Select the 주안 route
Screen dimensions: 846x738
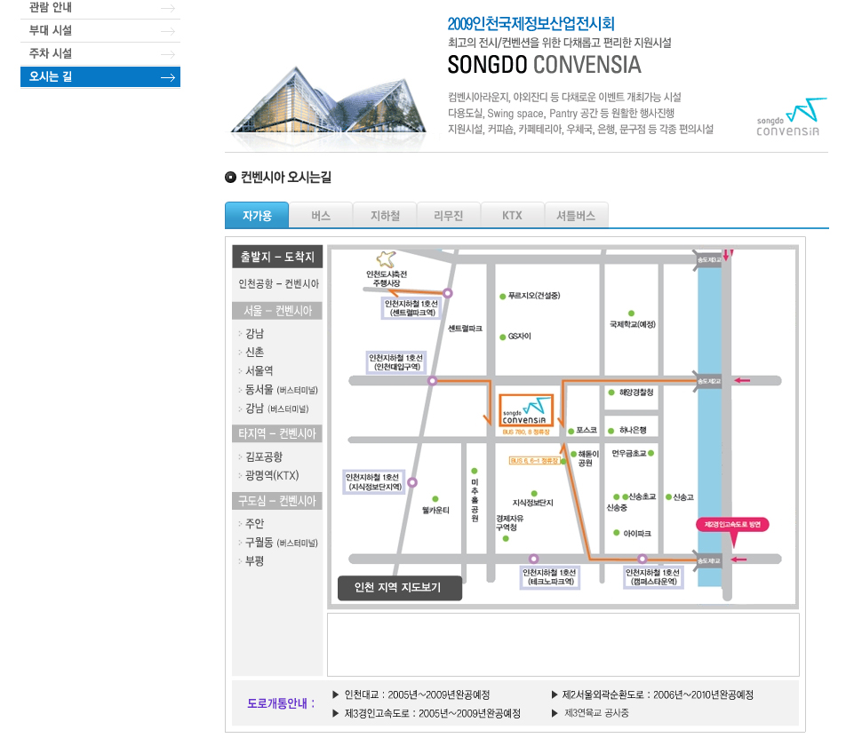pos(254,523)
